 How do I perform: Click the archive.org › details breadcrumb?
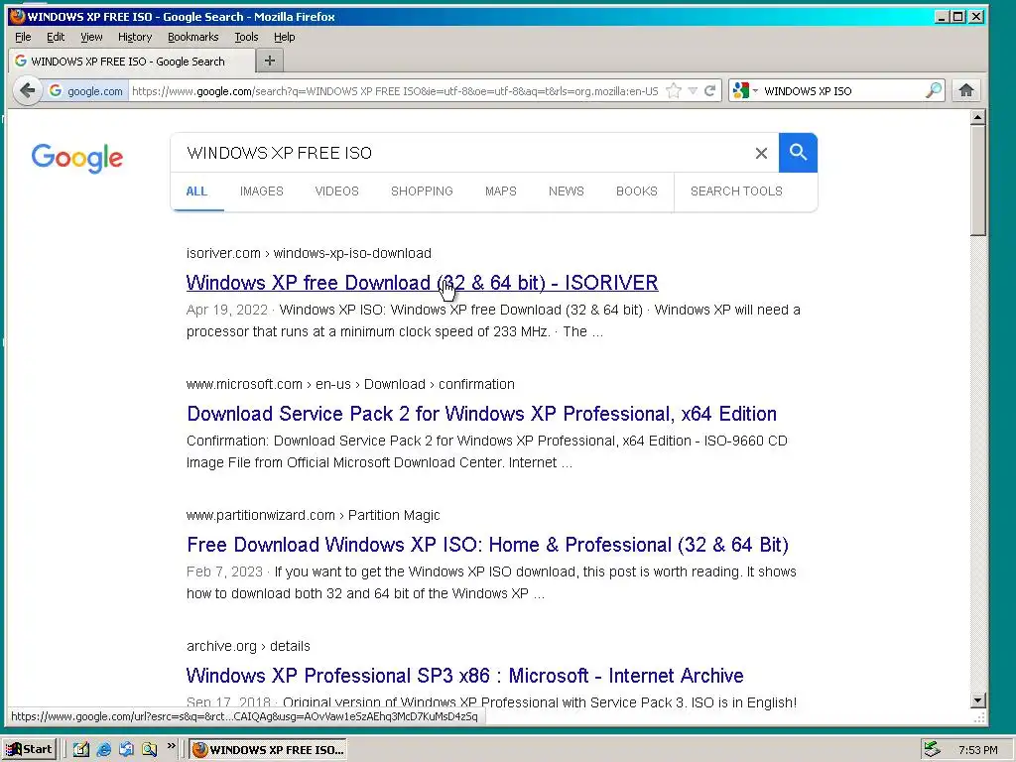pyautogui.click(x=248, y=646)
